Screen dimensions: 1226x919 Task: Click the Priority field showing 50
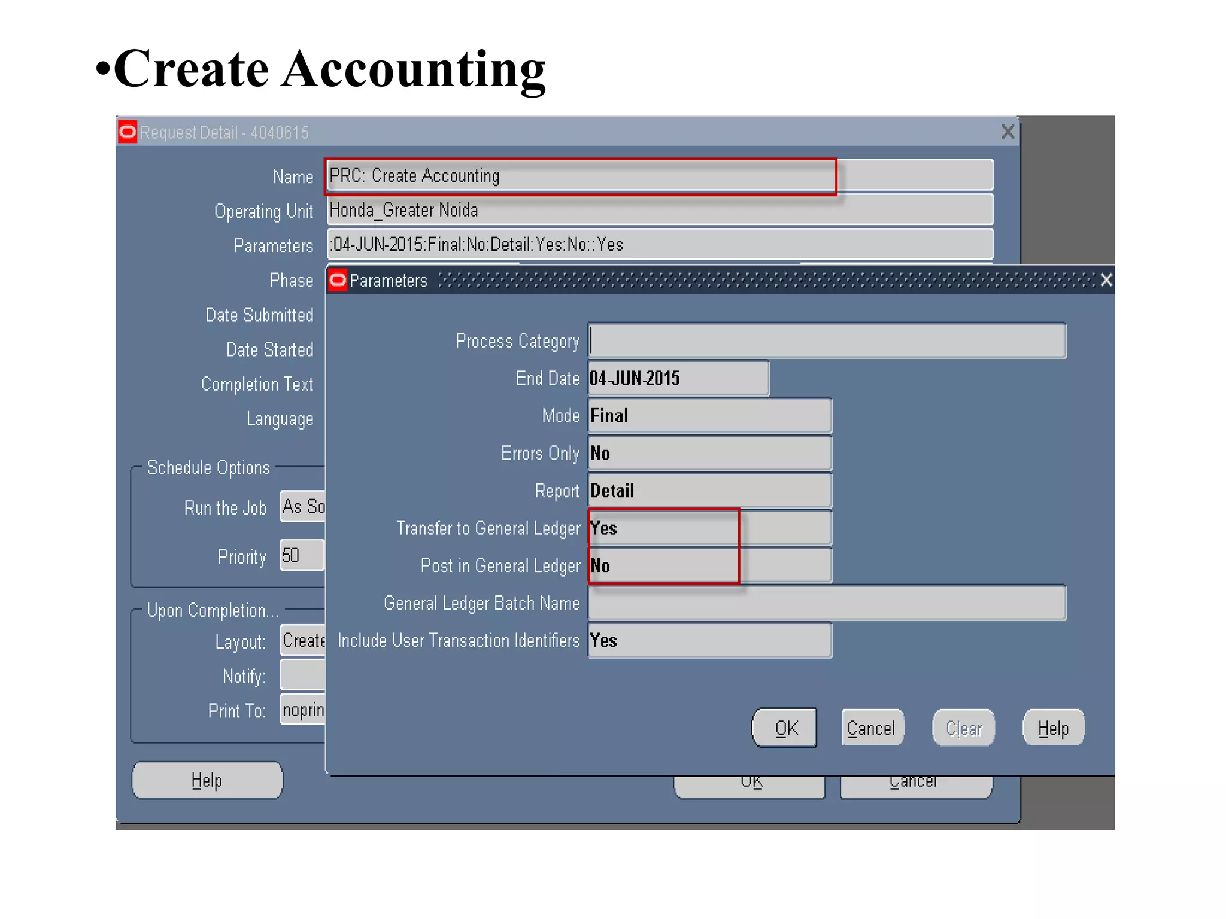coord(302,556)
